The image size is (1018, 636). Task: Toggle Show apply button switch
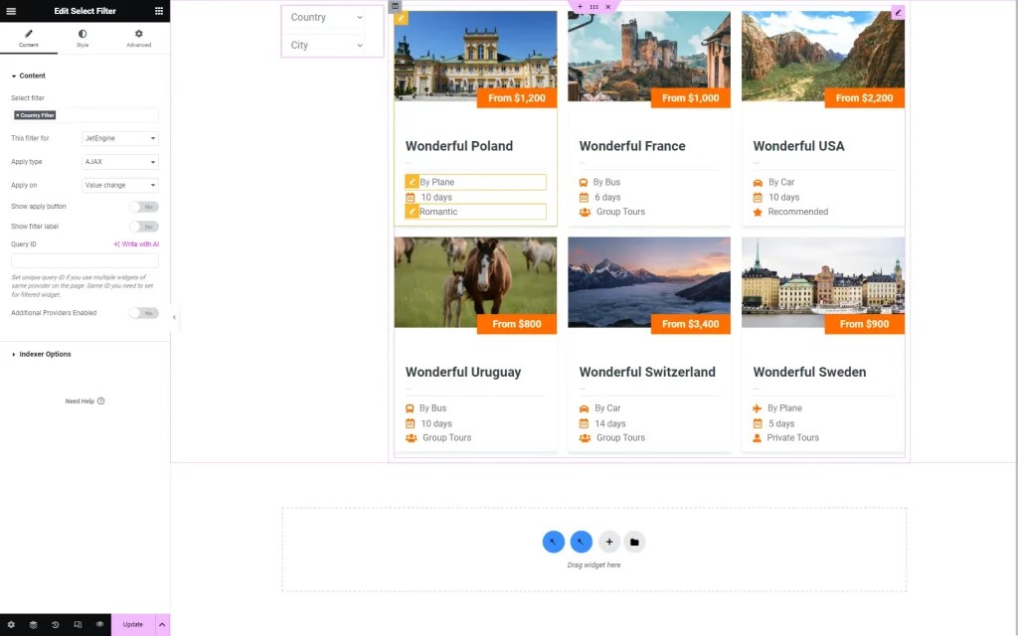[143, 207]
